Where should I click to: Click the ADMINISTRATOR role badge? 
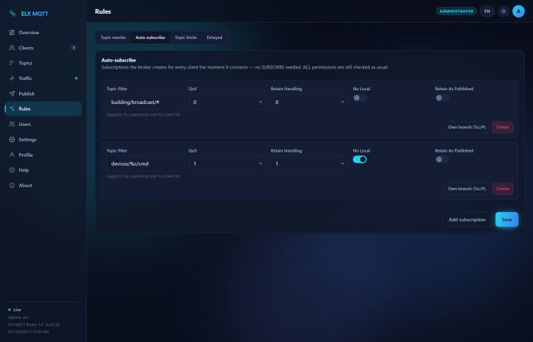456,11
